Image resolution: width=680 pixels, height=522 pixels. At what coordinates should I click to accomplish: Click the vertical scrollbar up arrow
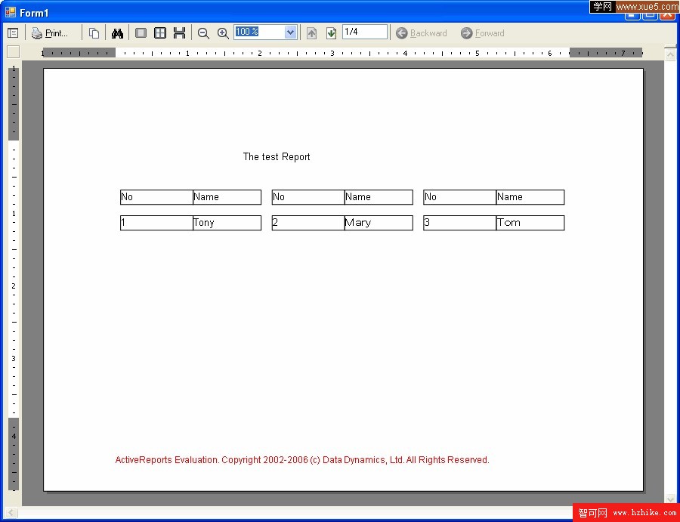[x=670, y=54]
